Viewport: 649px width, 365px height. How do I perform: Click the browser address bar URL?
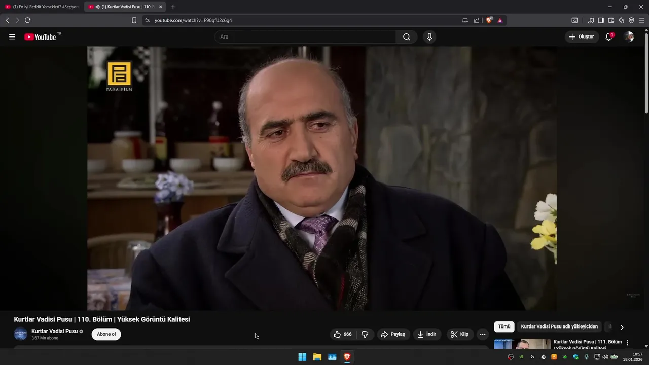point(193,20)
